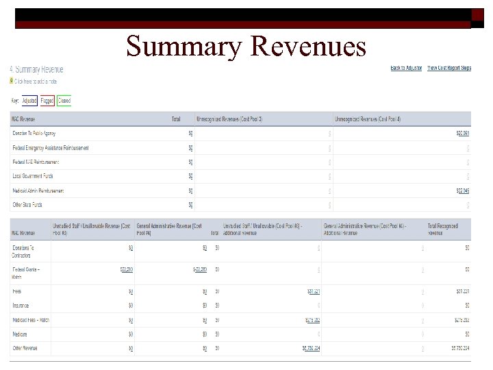The image size is (493, 370).
Task: Click Federal Emergency Assistance Reimbursement Total $0
Action: click(x=190, y=148)
